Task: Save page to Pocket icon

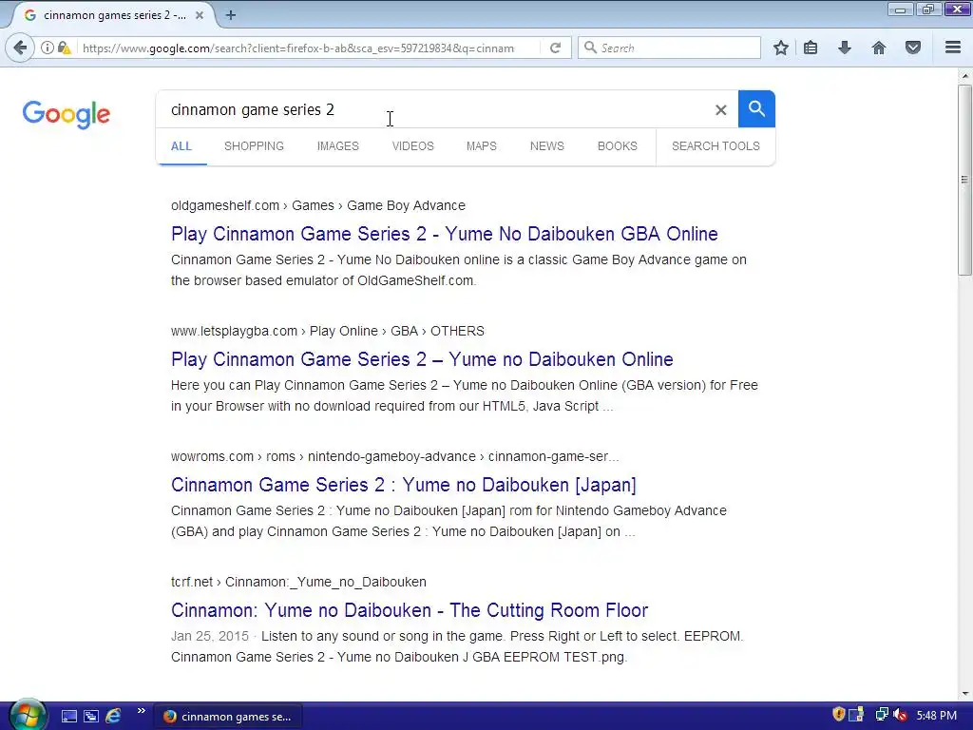Action: (913, 48)
